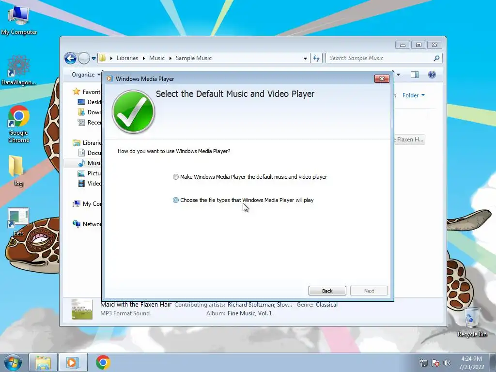Click the Maid with the Flaxen Hair title

[x=136, y=304]
